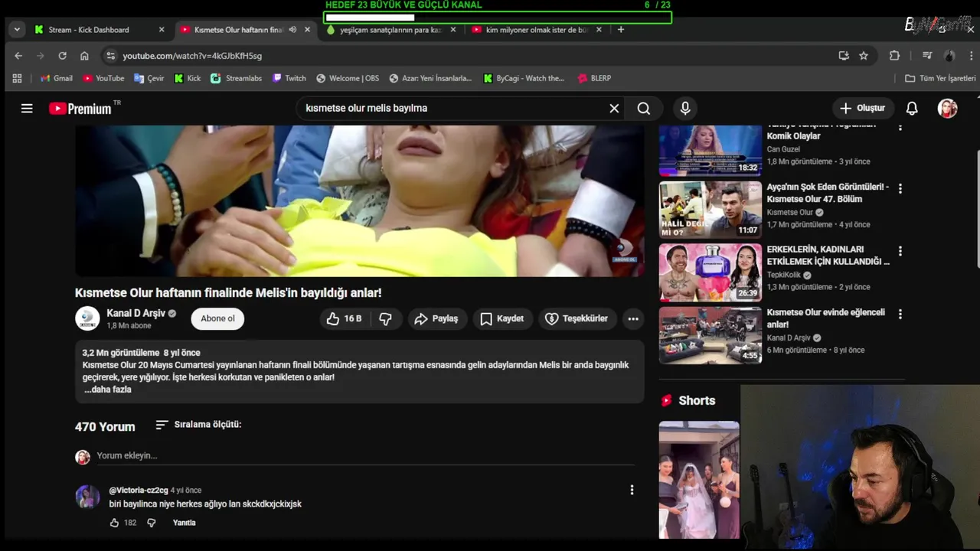Open the BLERP bookmark
This screenshot has height=551, width=980.
(595, 78)
